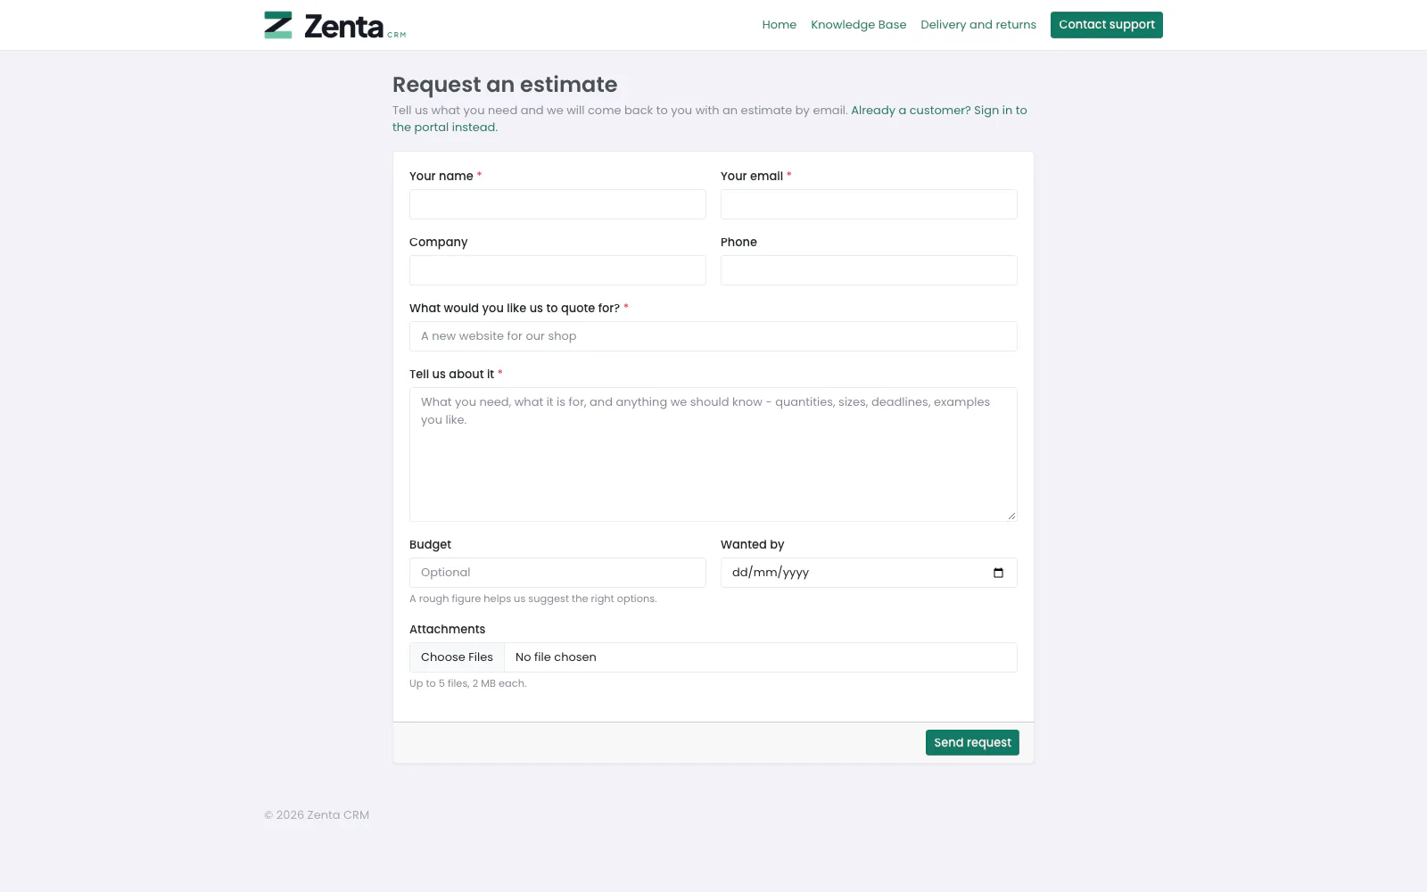The width and height of the screenshot is (1427, 892).
Task: Click the Wanted by date field
Action: click(x=869, y=573)
